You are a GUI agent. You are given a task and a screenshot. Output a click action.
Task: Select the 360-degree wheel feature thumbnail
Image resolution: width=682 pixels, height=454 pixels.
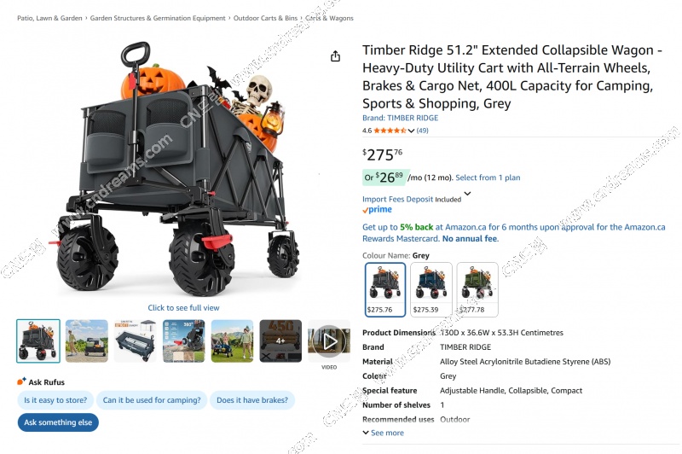(183, 341)
